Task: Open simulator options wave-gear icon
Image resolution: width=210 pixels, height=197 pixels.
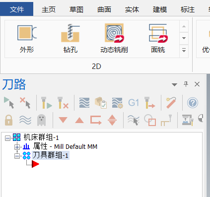Action: point(117,103)
